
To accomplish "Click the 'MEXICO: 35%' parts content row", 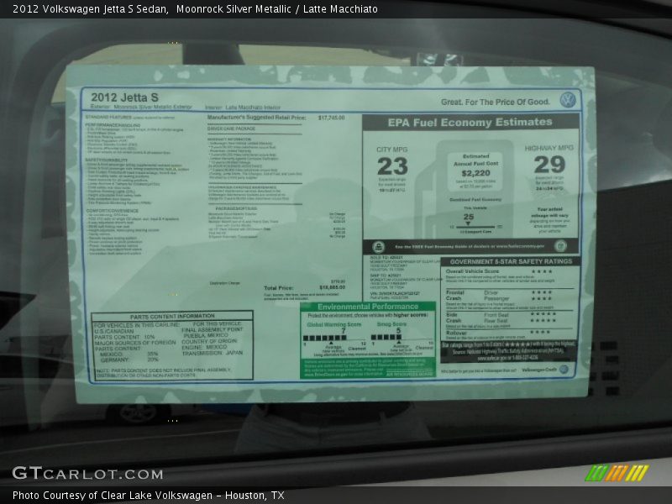I will (129, 354).
